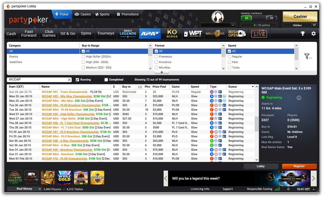
Task: Open the partypoker Roulette game icon
Action: tap(15, 178)
